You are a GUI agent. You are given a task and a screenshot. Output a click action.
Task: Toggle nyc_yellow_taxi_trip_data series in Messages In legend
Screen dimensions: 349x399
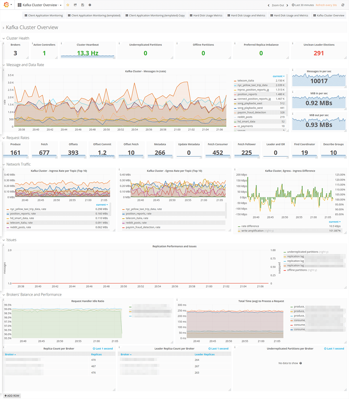252,85
